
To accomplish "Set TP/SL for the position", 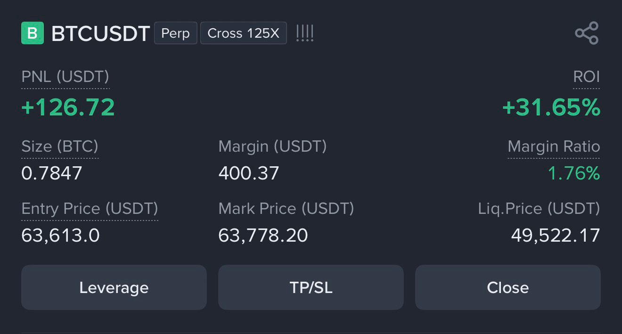I will [311, 287].
